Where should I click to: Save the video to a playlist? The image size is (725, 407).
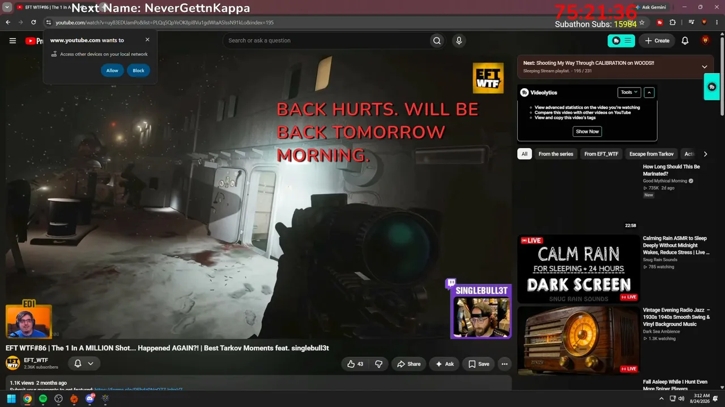479,364
